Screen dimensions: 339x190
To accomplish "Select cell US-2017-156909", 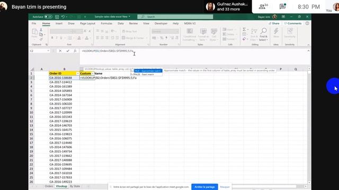I will [x=64, y=100].
